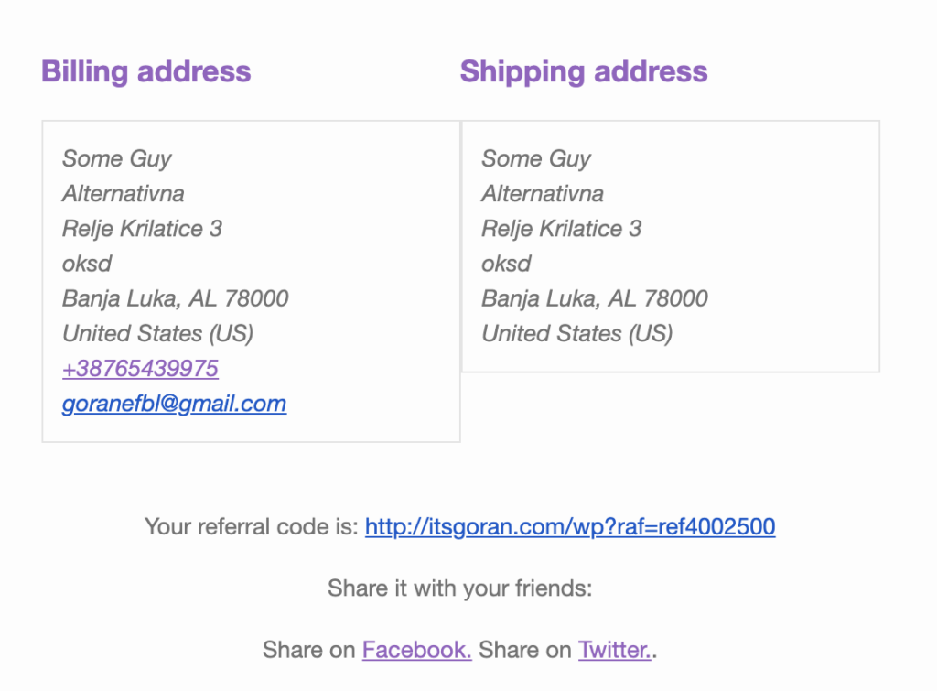The image size is (937, 691).
Task: Share on Facebook link
Action: [x=416, y=650]
